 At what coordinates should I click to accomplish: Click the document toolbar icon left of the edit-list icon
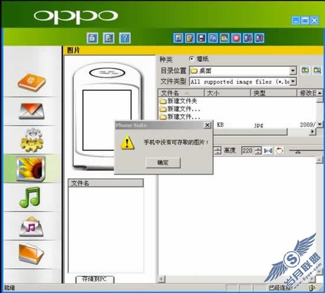click(92, 38)
